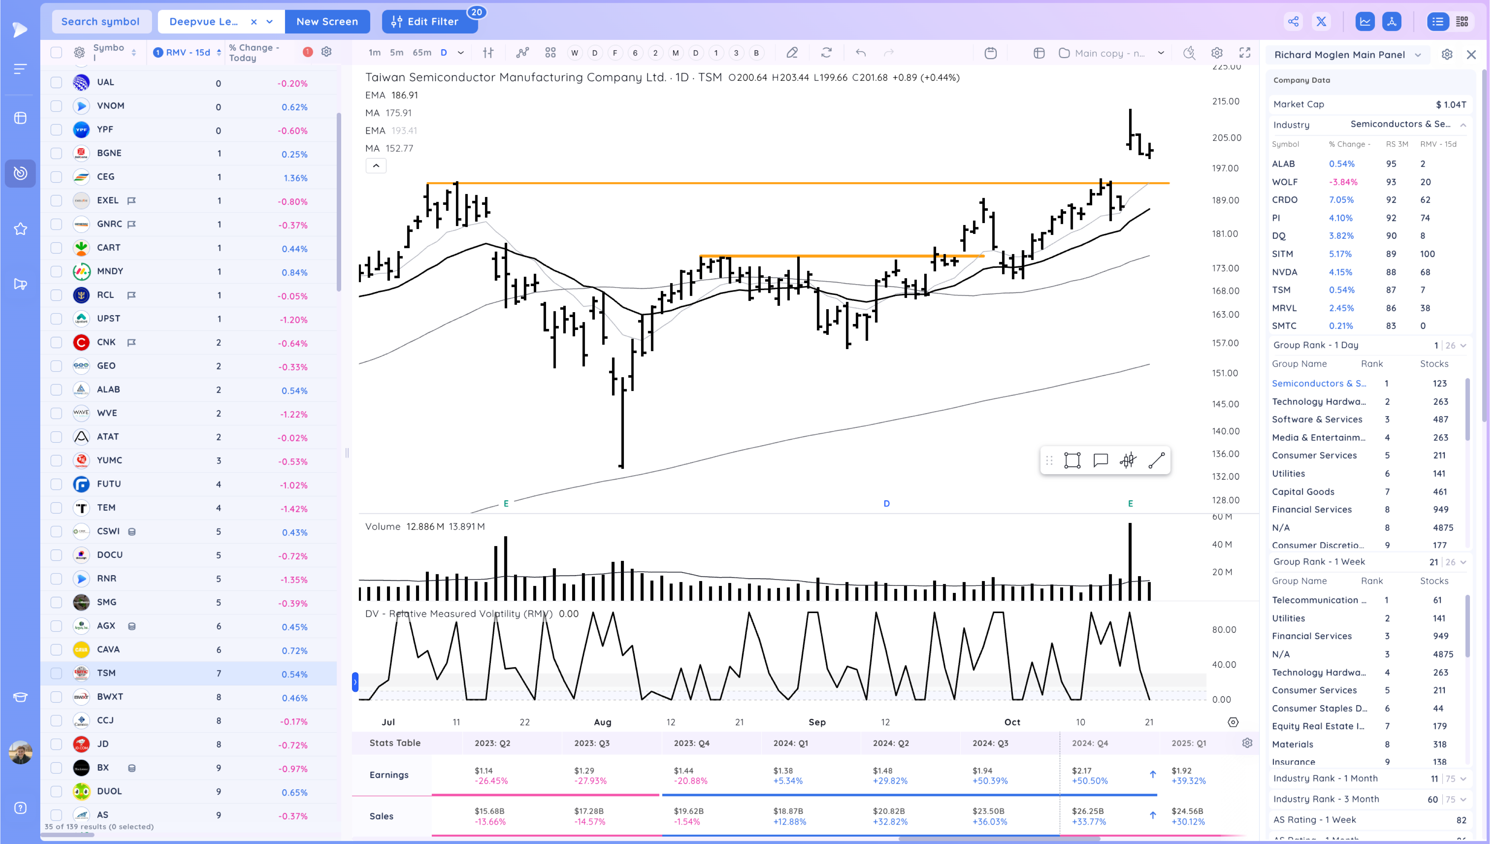Screen dimensions: 1490x844
Task: Click the share icon in header
Action: (x=1293, y=22)
